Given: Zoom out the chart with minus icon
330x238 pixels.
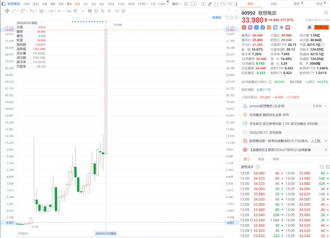Looking at the screenshot, I should pos(231,17).
